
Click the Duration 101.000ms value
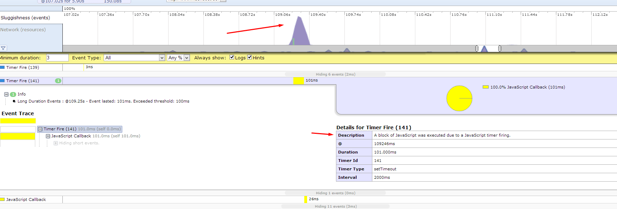click(385, 152)
